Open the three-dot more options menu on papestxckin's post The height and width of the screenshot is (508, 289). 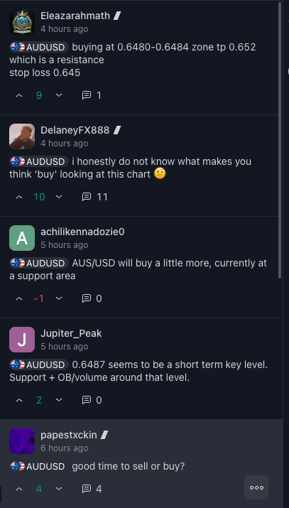(256, 487)
